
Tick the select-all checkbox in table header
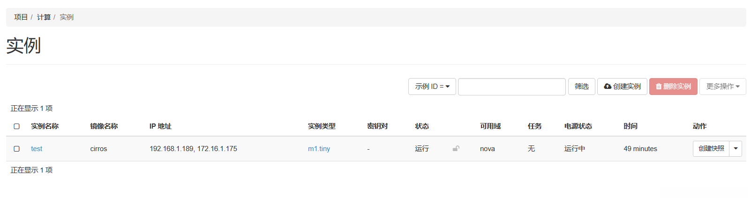point(16,126)
